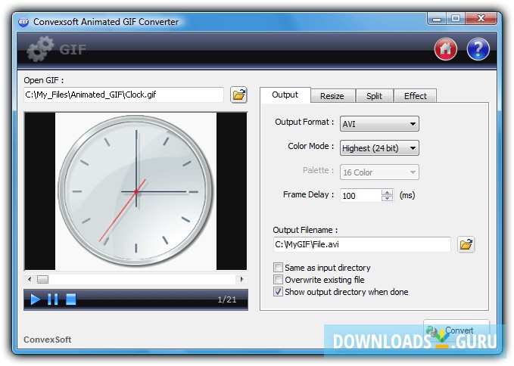Click frame scrollbar right arrow

click(241, 279)
